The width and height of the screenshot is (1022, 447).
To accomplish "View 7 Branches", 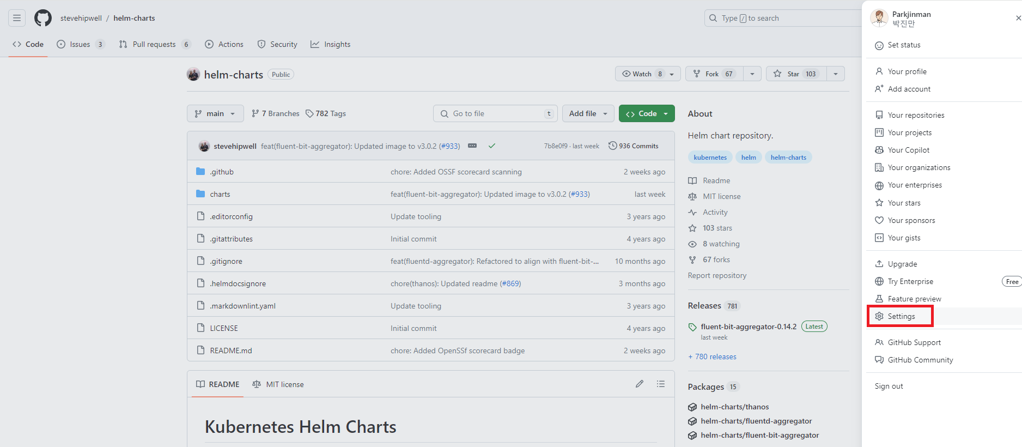I will click(x=275, y=113).
